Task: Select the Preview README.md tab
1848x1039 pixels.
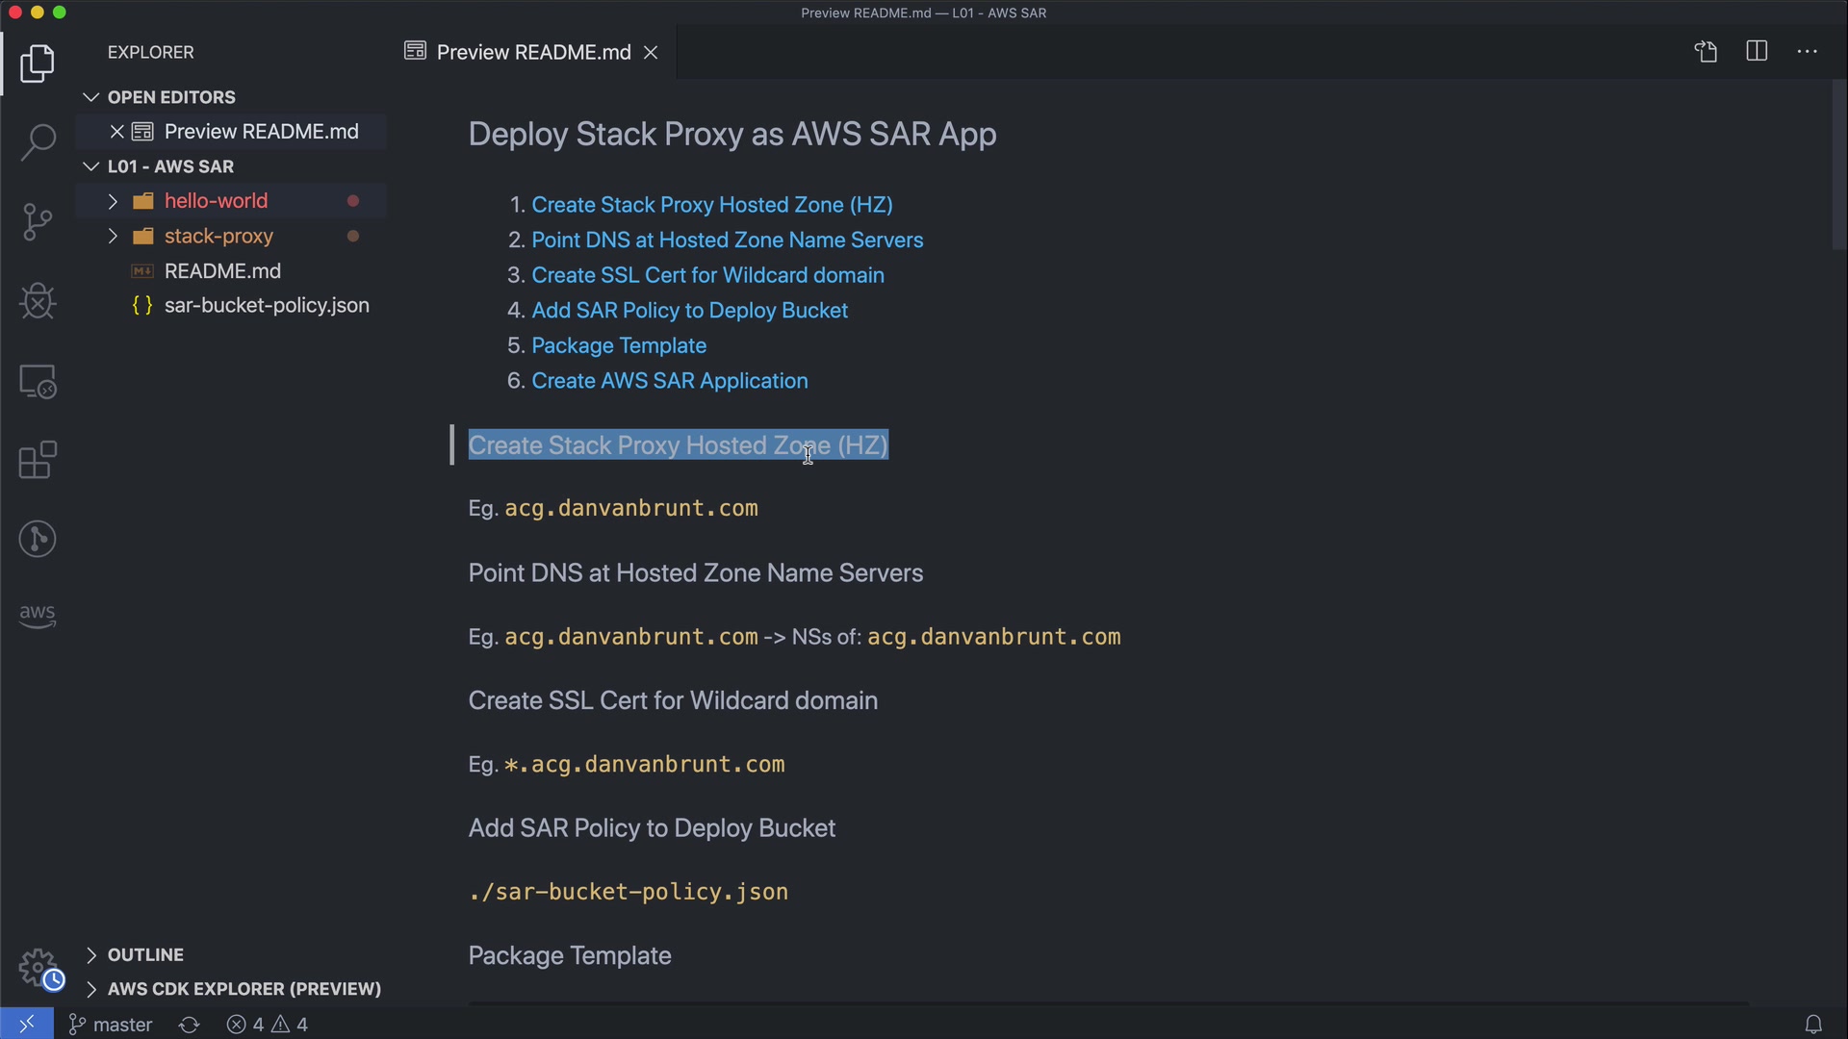Action: tap(532, 52)
